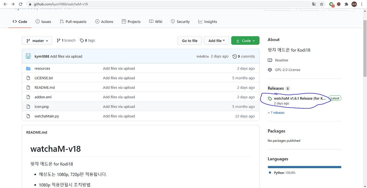Screen dimensions: 367x188
Task: Open the Projects tab
Action: (x=131, y=21)
